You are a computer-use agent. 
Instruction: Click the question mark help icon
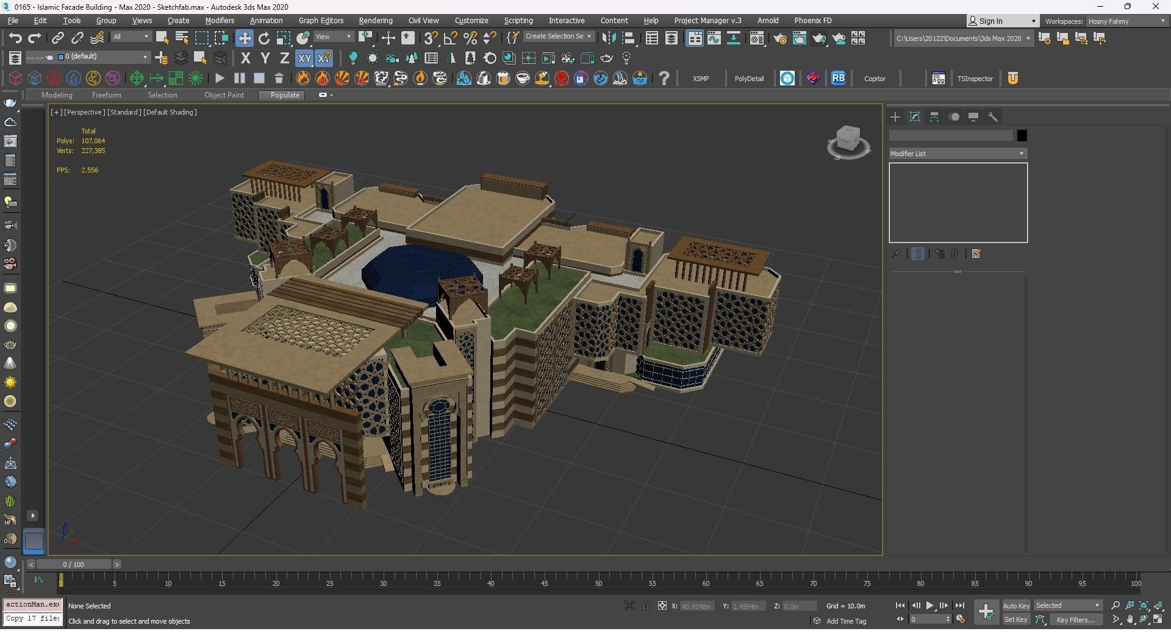click(664, 78)
